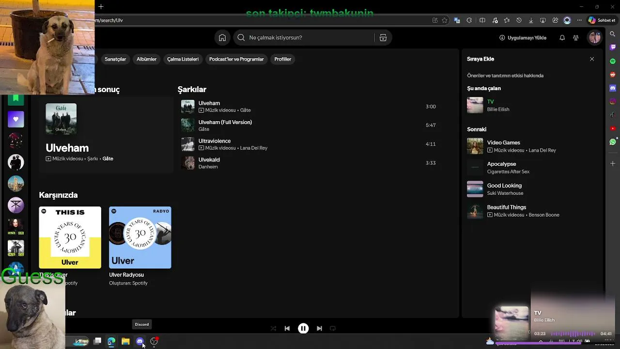Open Liked Songs heart in library sidebar
Viewport: 620px width, 349px height.
(x=15, y=119)
